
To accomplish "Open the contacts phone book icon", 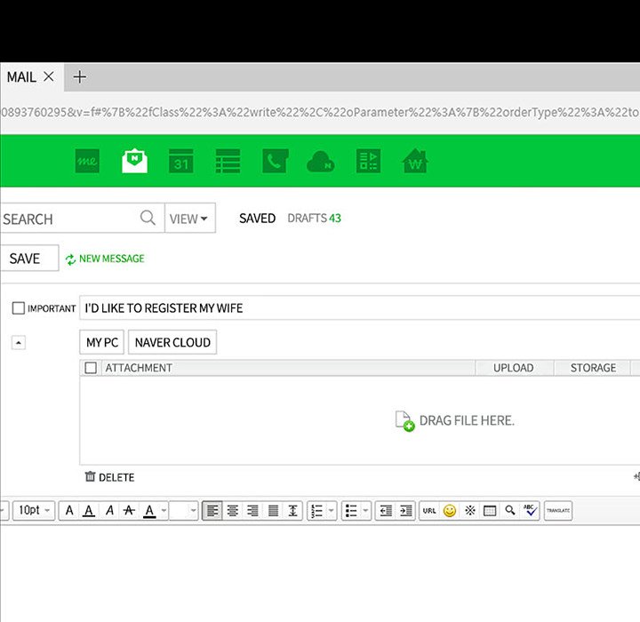I will (274, 161).
